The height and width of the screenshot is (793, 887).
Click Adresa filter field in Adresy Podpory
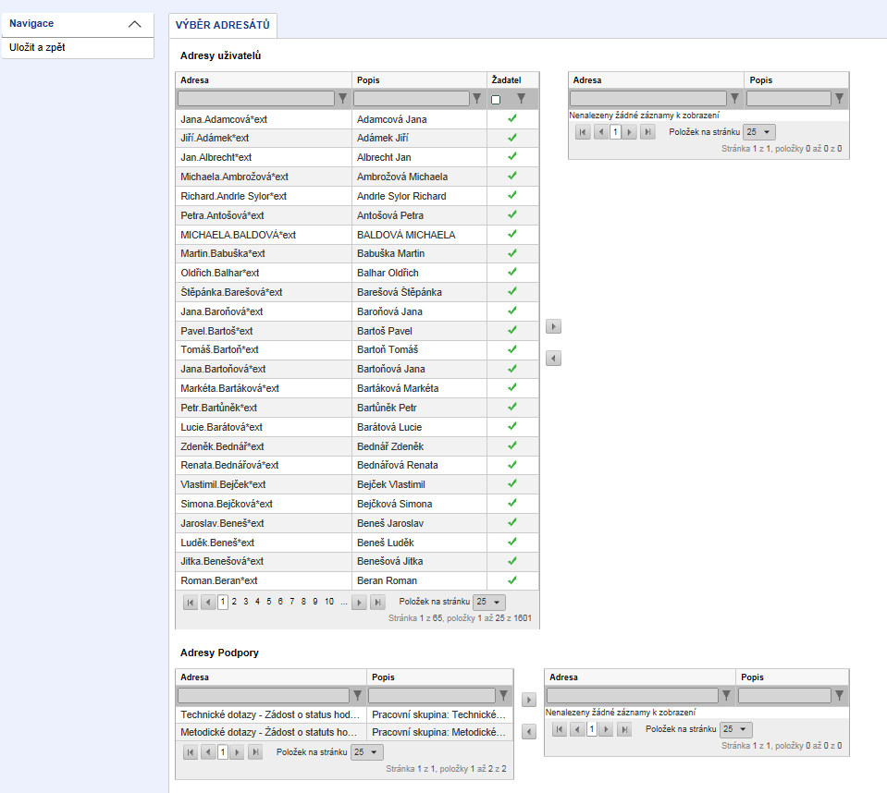tap(264, 695)
